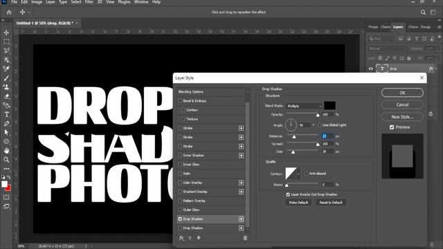This screenshot has height=249, width=443.
Task: Toggle Quick Mask mode icon
Action: click(x=6, y=197)
